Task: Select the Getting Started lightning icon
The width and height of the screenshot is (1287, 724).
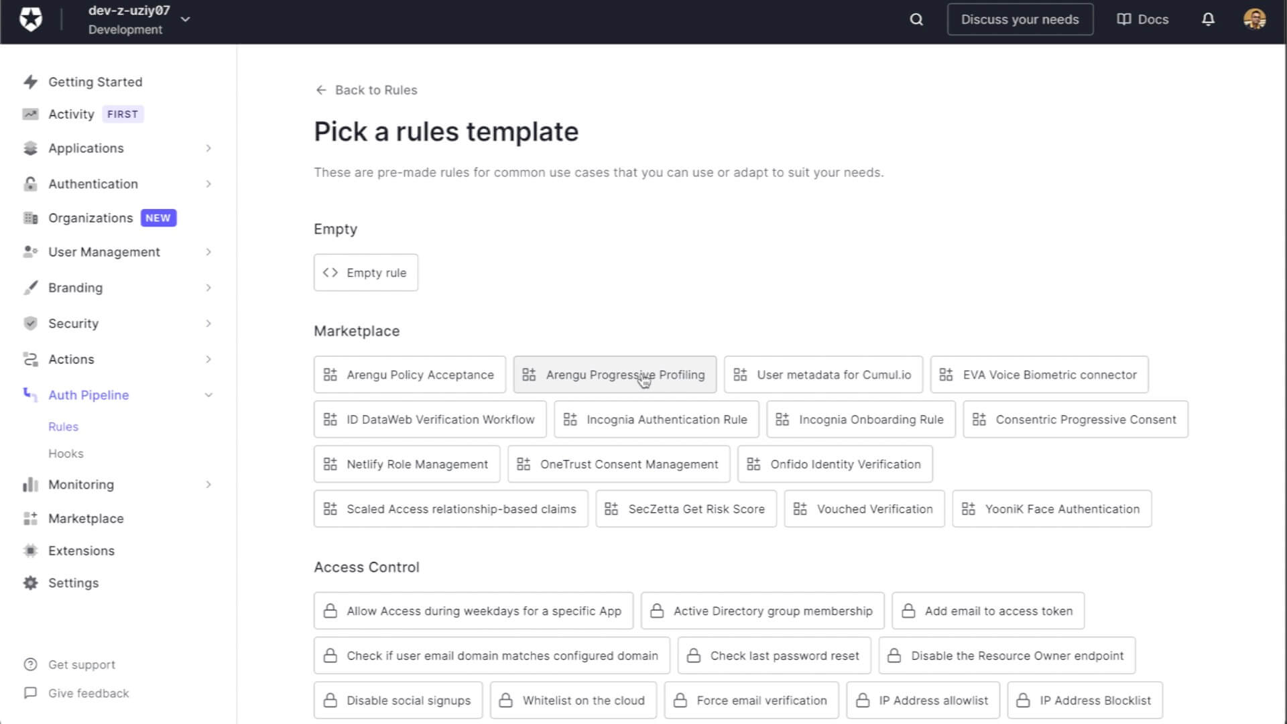Action: (30, 81)
